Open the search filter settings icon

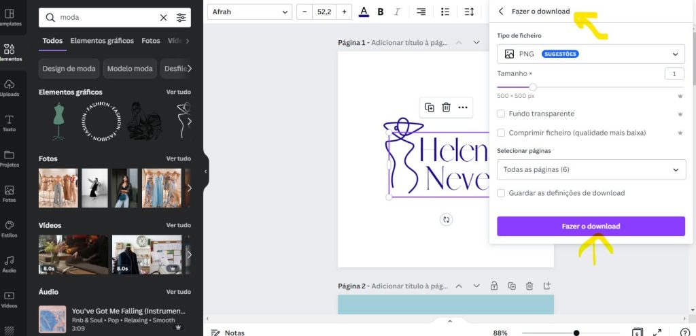(x=181, y=18)
